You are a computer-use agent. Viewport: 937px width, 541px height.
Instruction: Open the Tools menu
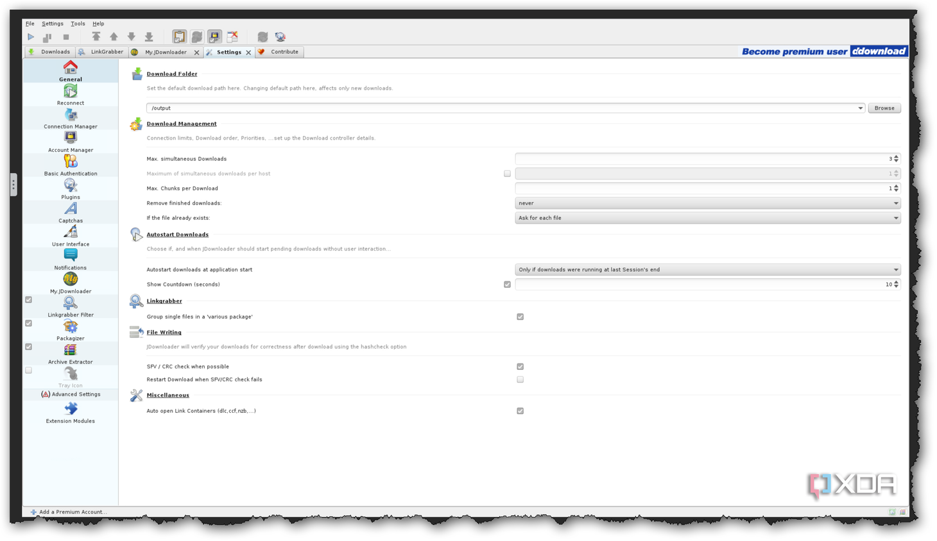click(78, 24)
